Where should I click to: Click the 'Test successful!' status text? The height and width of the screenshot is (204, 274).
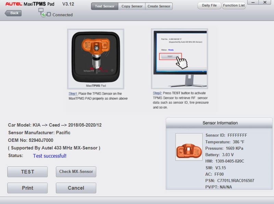[50, 156]
